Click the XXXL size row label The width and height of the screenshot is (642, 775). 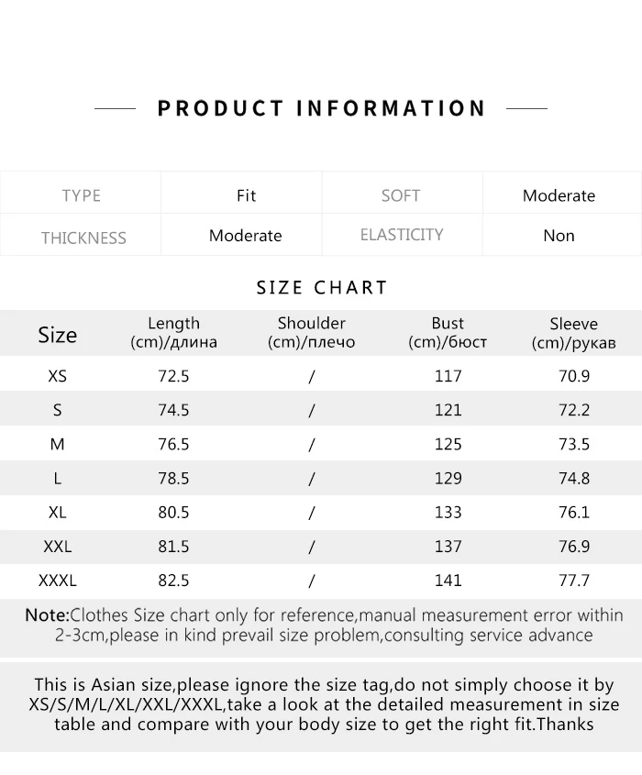click(x=58, y=581)
